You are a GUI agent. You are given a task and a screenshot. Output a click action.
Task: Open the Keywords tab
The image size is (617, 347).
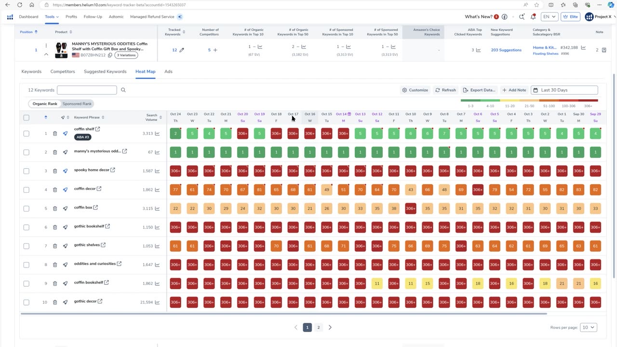pos(31,72)
